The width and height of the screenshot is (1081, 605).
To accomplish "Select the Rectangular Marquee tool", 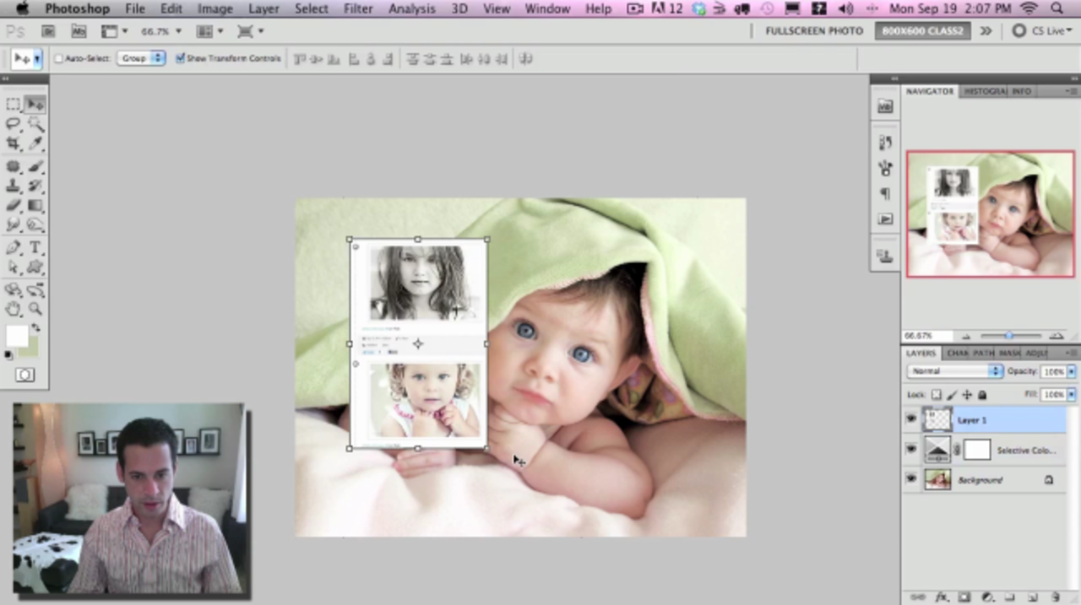I will coord(14,105).
